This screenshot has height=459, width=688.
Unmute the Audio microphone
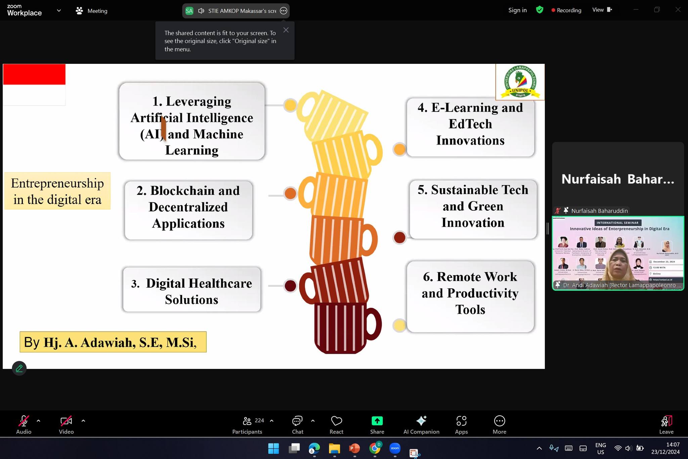tap(24, 425)
